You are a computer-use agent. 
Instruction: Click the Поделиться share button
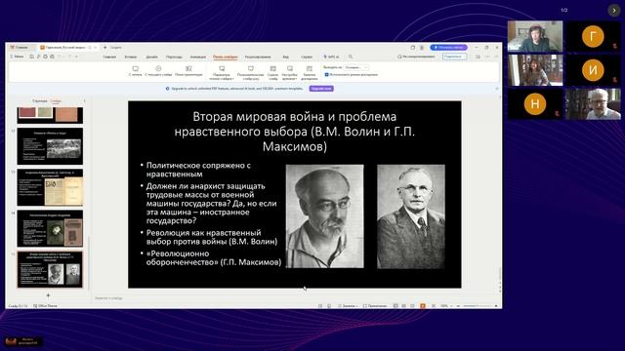[x=454, y=57]
